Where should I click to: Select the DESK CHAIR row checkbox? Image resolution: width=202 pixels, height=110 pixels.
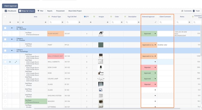click(5, 67)
